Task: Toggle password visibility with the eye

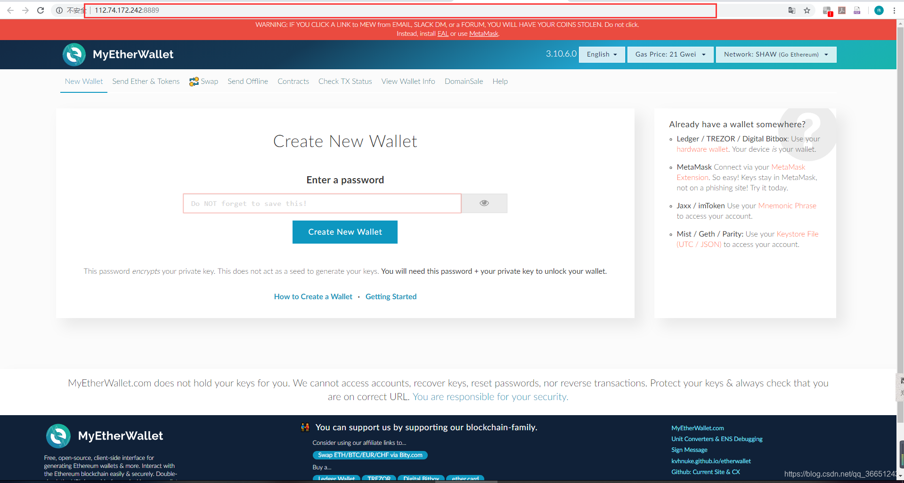Action: (x=484, y=203)
